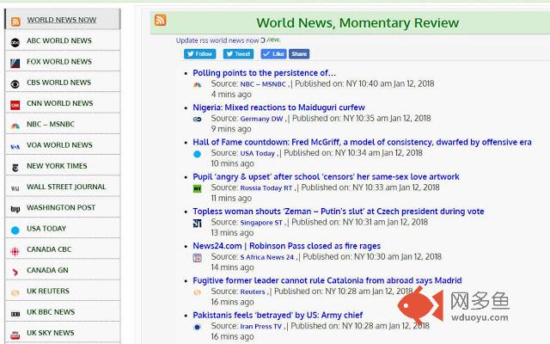Screen dimensions: 550x344
Task: Open ABC World News in the sidebar
Action: (63, 40)
